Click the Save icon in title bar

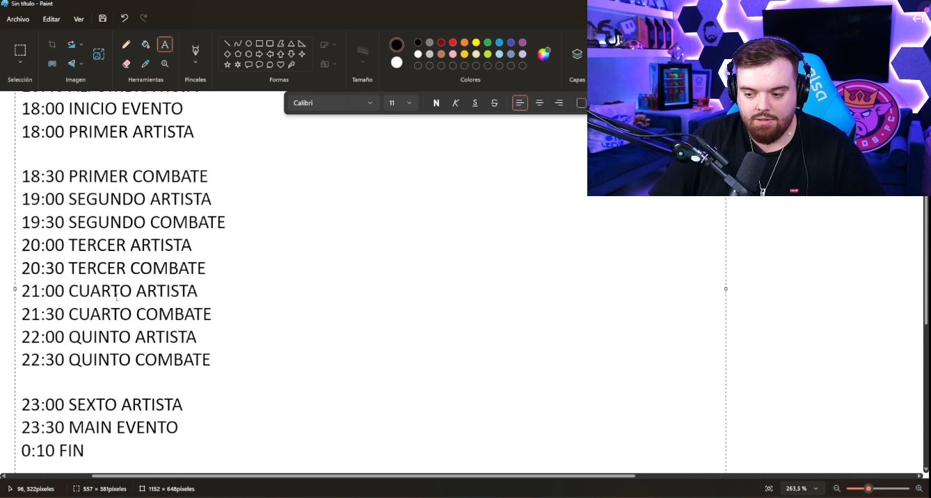coord(103,19)
